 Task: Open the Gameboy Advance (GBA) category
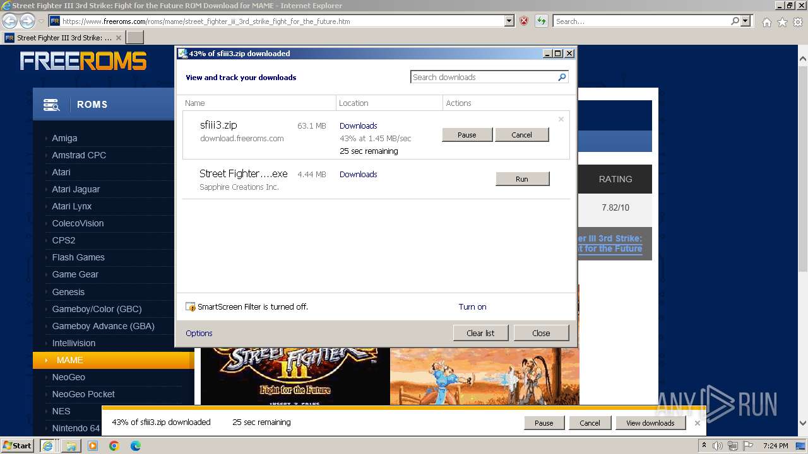pos(103,326)
